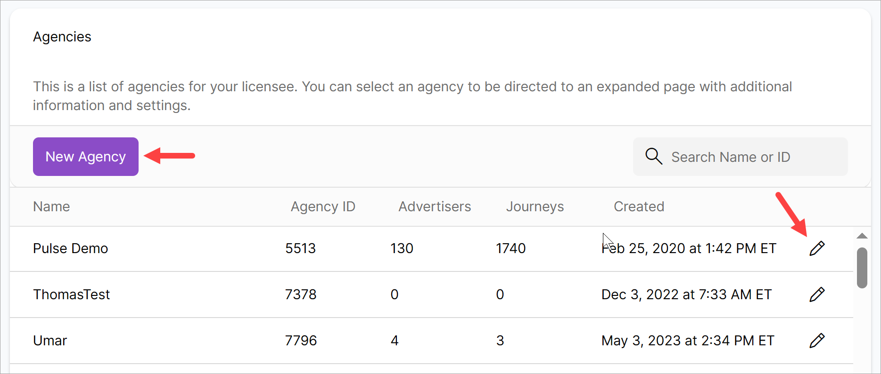Edit the ThomasTest agency via pencil icon
The width and height of the screenshot is (881, 374).
[817, 294]
